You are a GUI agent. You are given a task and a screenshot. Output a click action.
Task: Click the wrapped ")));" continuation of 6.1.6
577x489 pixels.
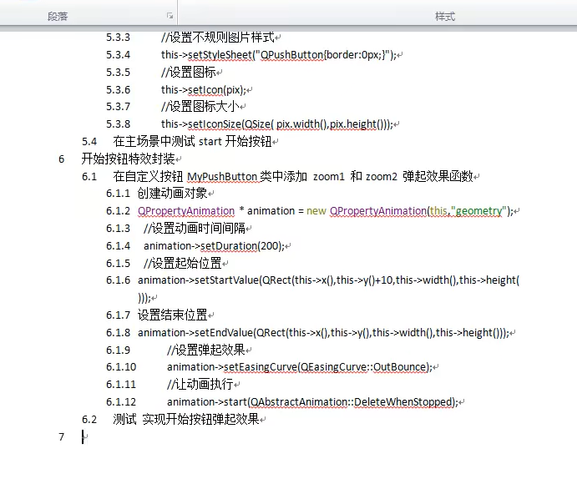pyautogui.click(x=144, y=297)
